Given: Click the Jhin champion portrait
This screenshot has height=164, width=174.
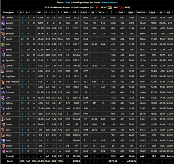Looking at the screenshot, I should pos(3,114).
